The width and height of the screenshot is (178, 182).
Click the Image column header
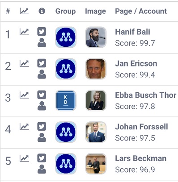point(95,11)
